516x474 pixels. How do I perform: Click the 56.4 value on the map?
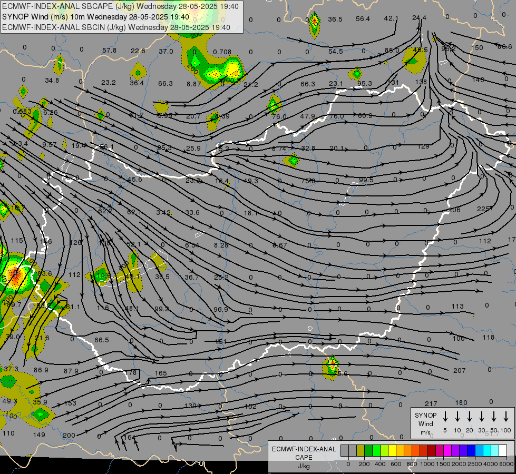(x=363, y=19)
